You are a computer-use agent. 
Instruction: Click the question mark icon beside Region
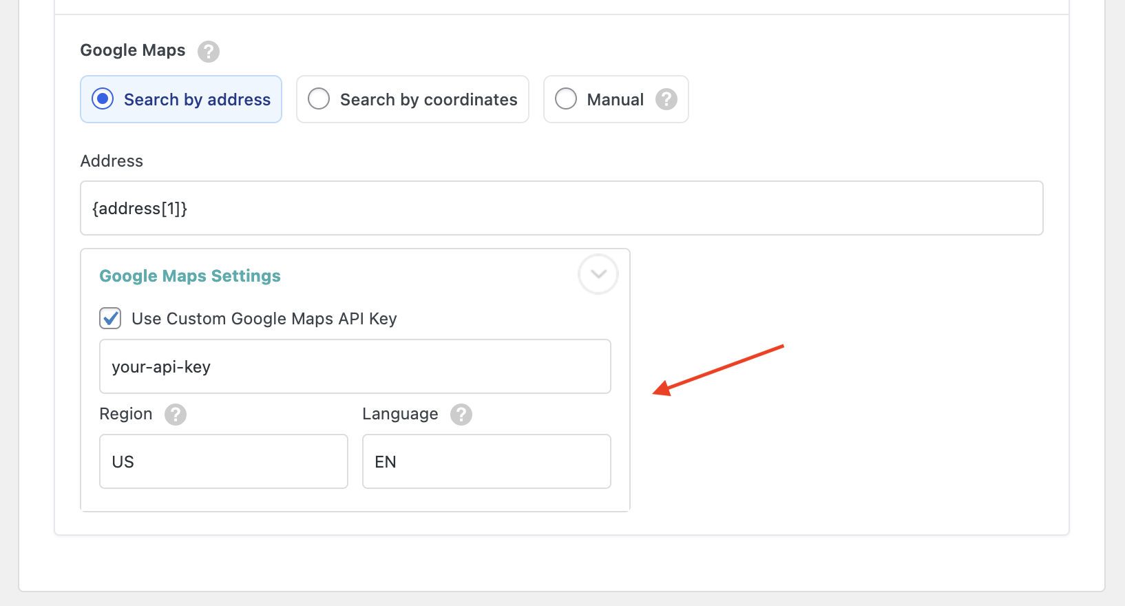(x=176, y=415)
